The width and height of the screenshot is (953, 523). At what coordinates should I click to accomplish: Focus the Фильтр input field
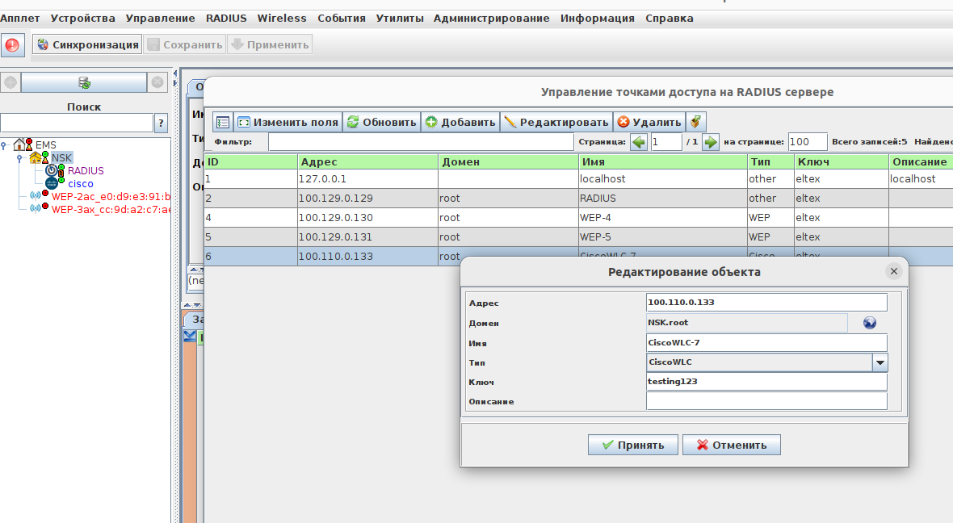click(x=422, y=141)
